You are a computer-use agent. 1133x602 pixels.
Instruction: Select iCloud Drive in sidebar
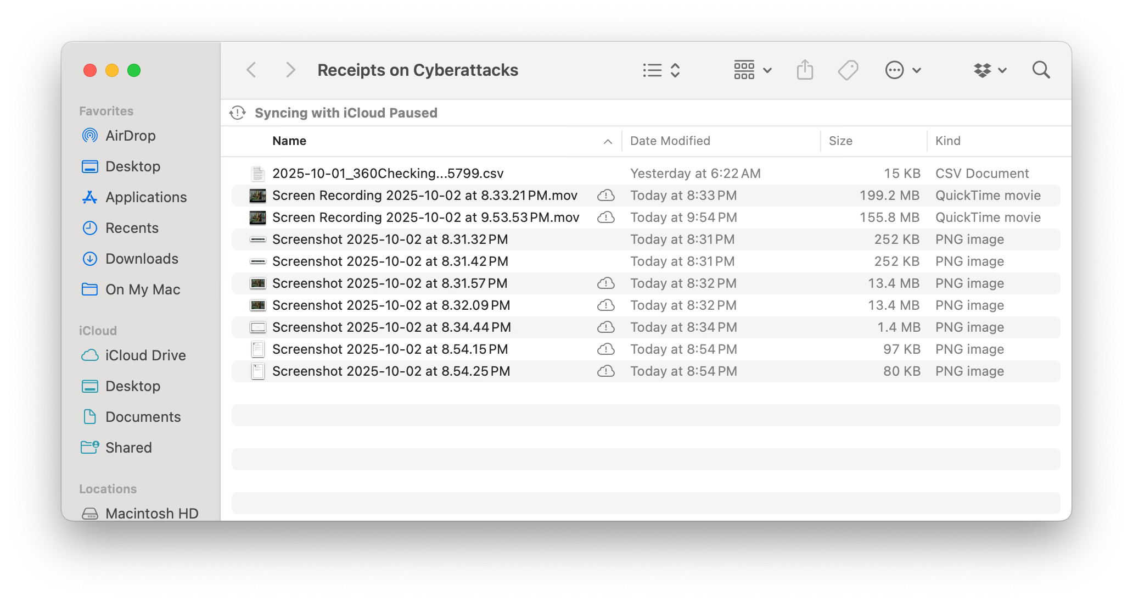145,355
